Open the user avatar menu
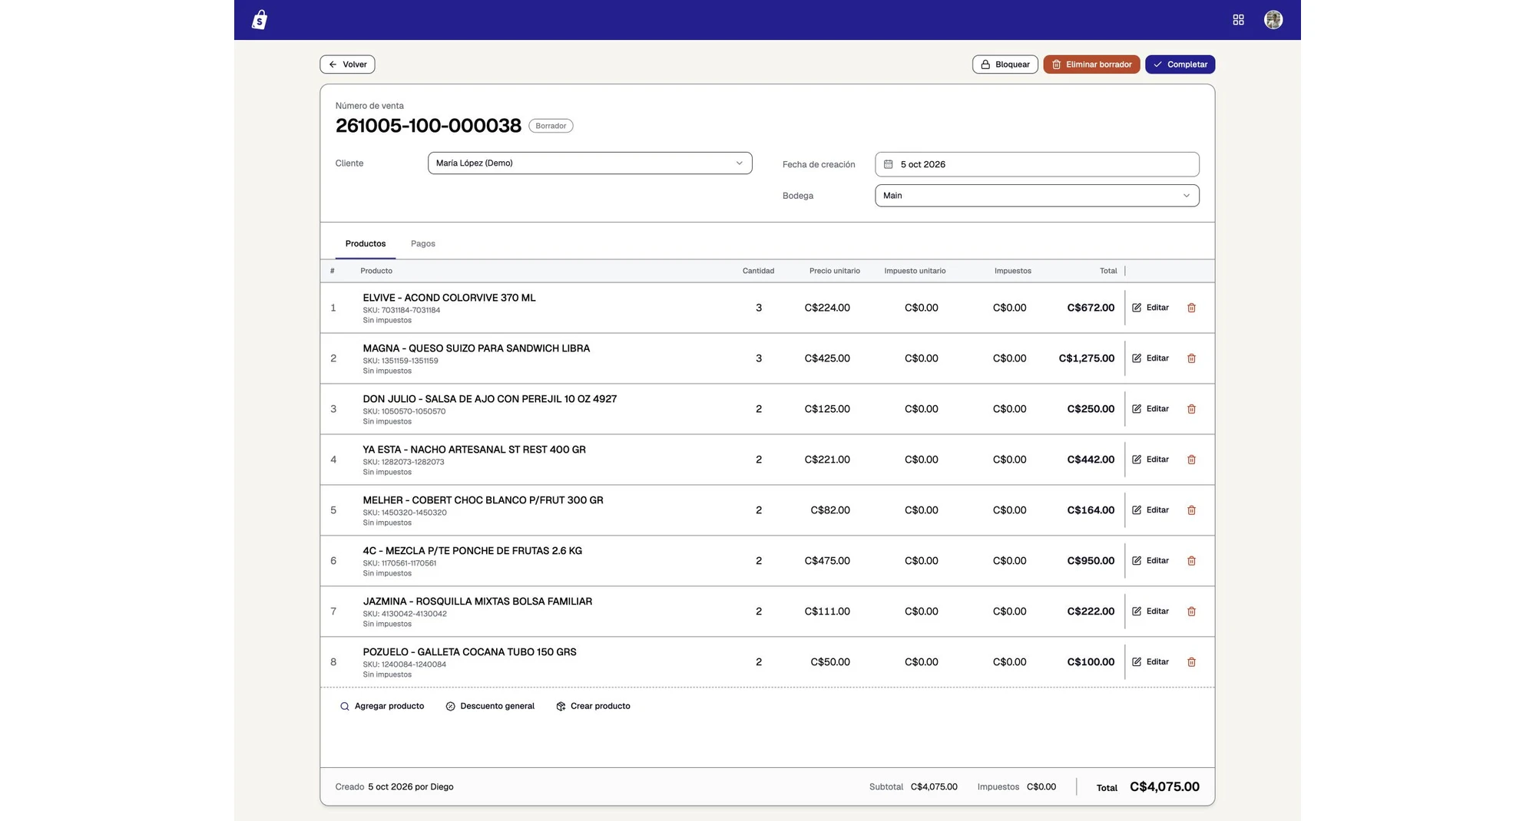 [x=1273, y=20]
